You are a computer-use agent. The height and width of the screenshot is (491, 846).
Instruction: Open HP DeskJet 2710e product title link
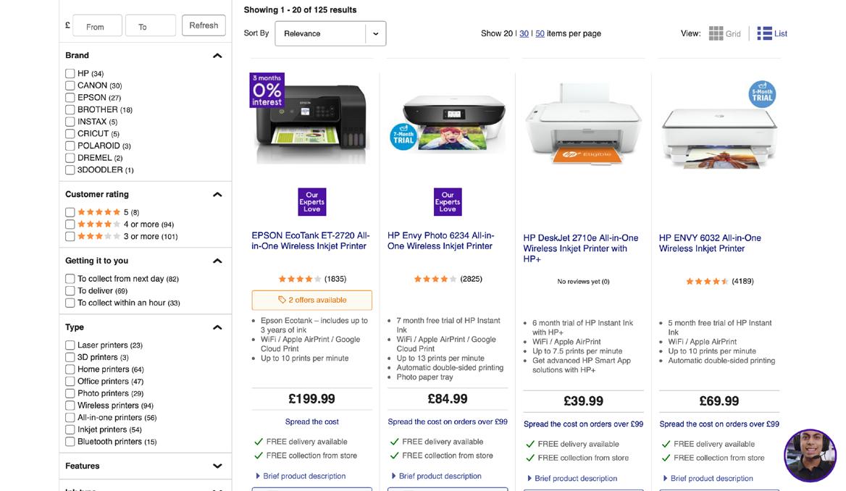click(x=580, y=248)
